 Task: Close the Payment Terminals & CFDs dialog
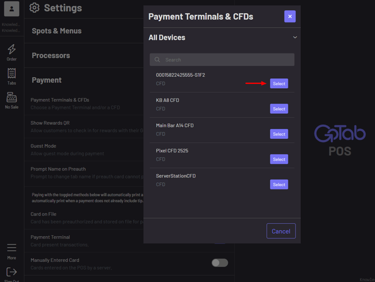coord(290,16)
